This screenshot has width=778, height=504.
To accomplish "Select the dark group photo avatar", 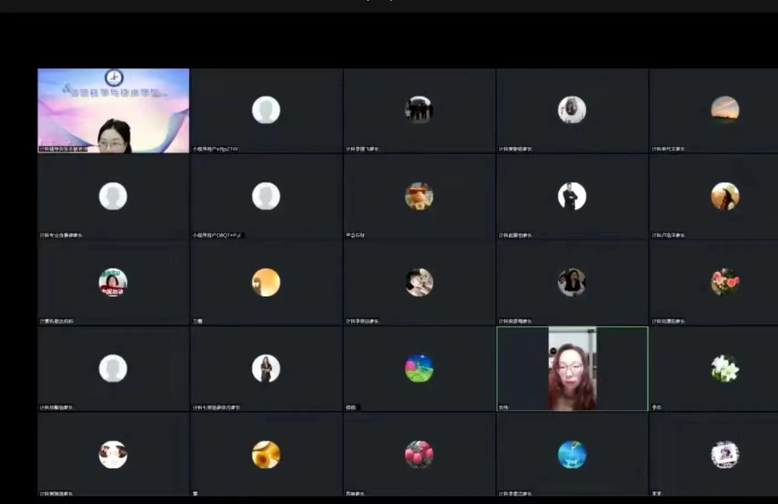I will click(419, 110).
